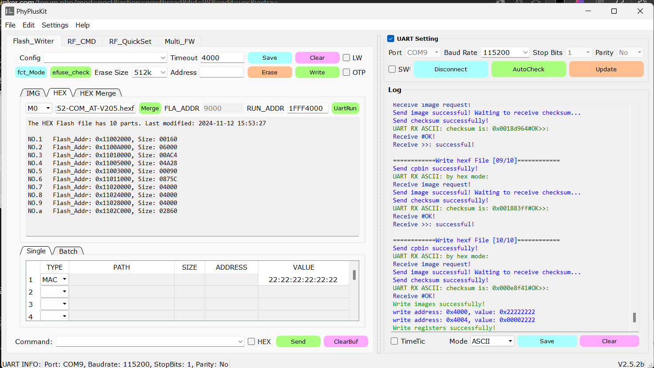Clear the log with Clear button
The height and width of the screenshot is (368, 654).
tap(609, 341)
